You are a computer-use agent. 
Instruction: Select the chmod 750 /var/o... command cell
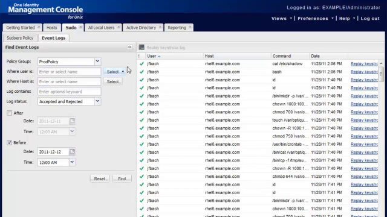pos(290,136)
